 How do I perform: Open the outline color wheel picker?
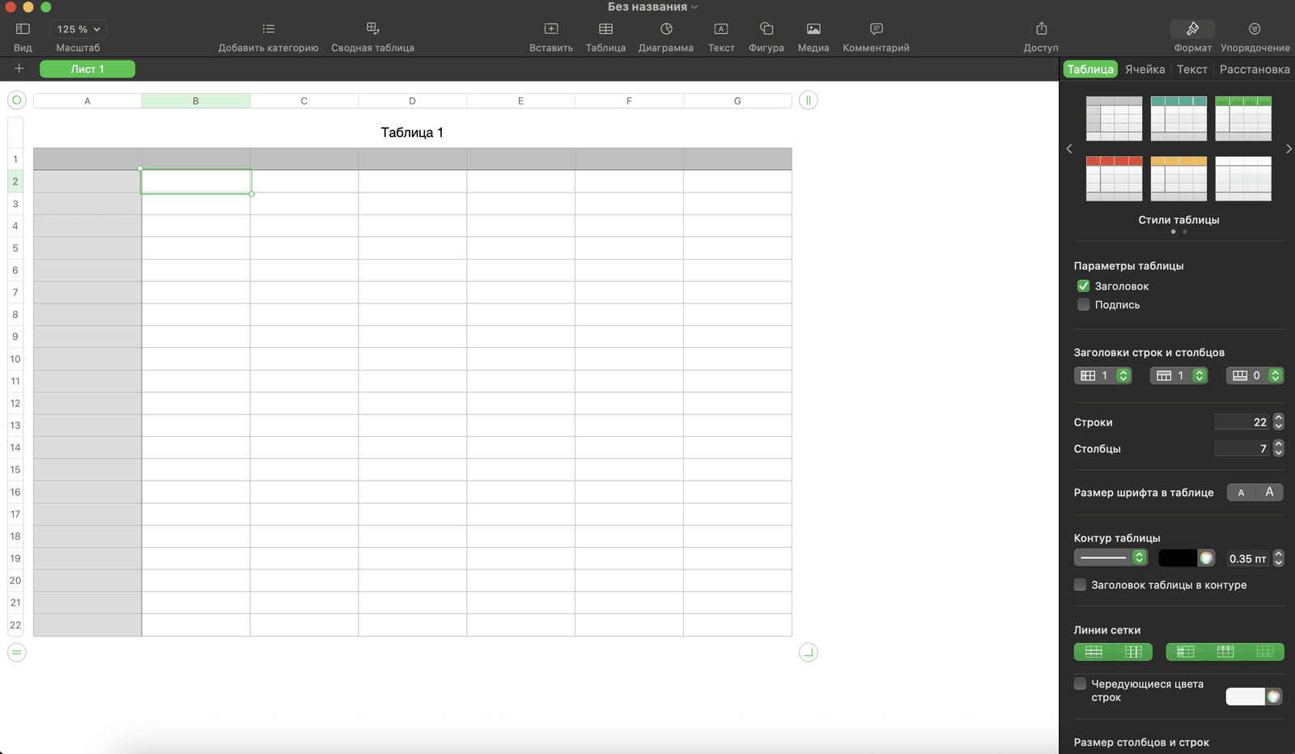1206,558
